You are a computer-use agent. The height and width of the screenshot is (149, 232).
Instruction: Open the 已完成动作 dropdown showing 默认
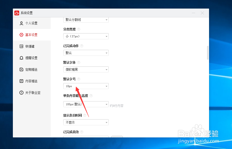click(86, 53)
